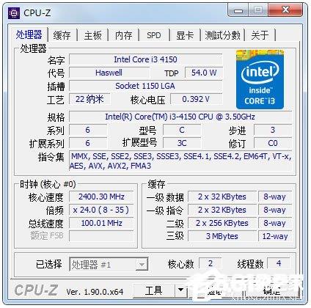Switch to the 关于 tab
The height and width of the screenshot is (308, 311).
click(260, 35)
